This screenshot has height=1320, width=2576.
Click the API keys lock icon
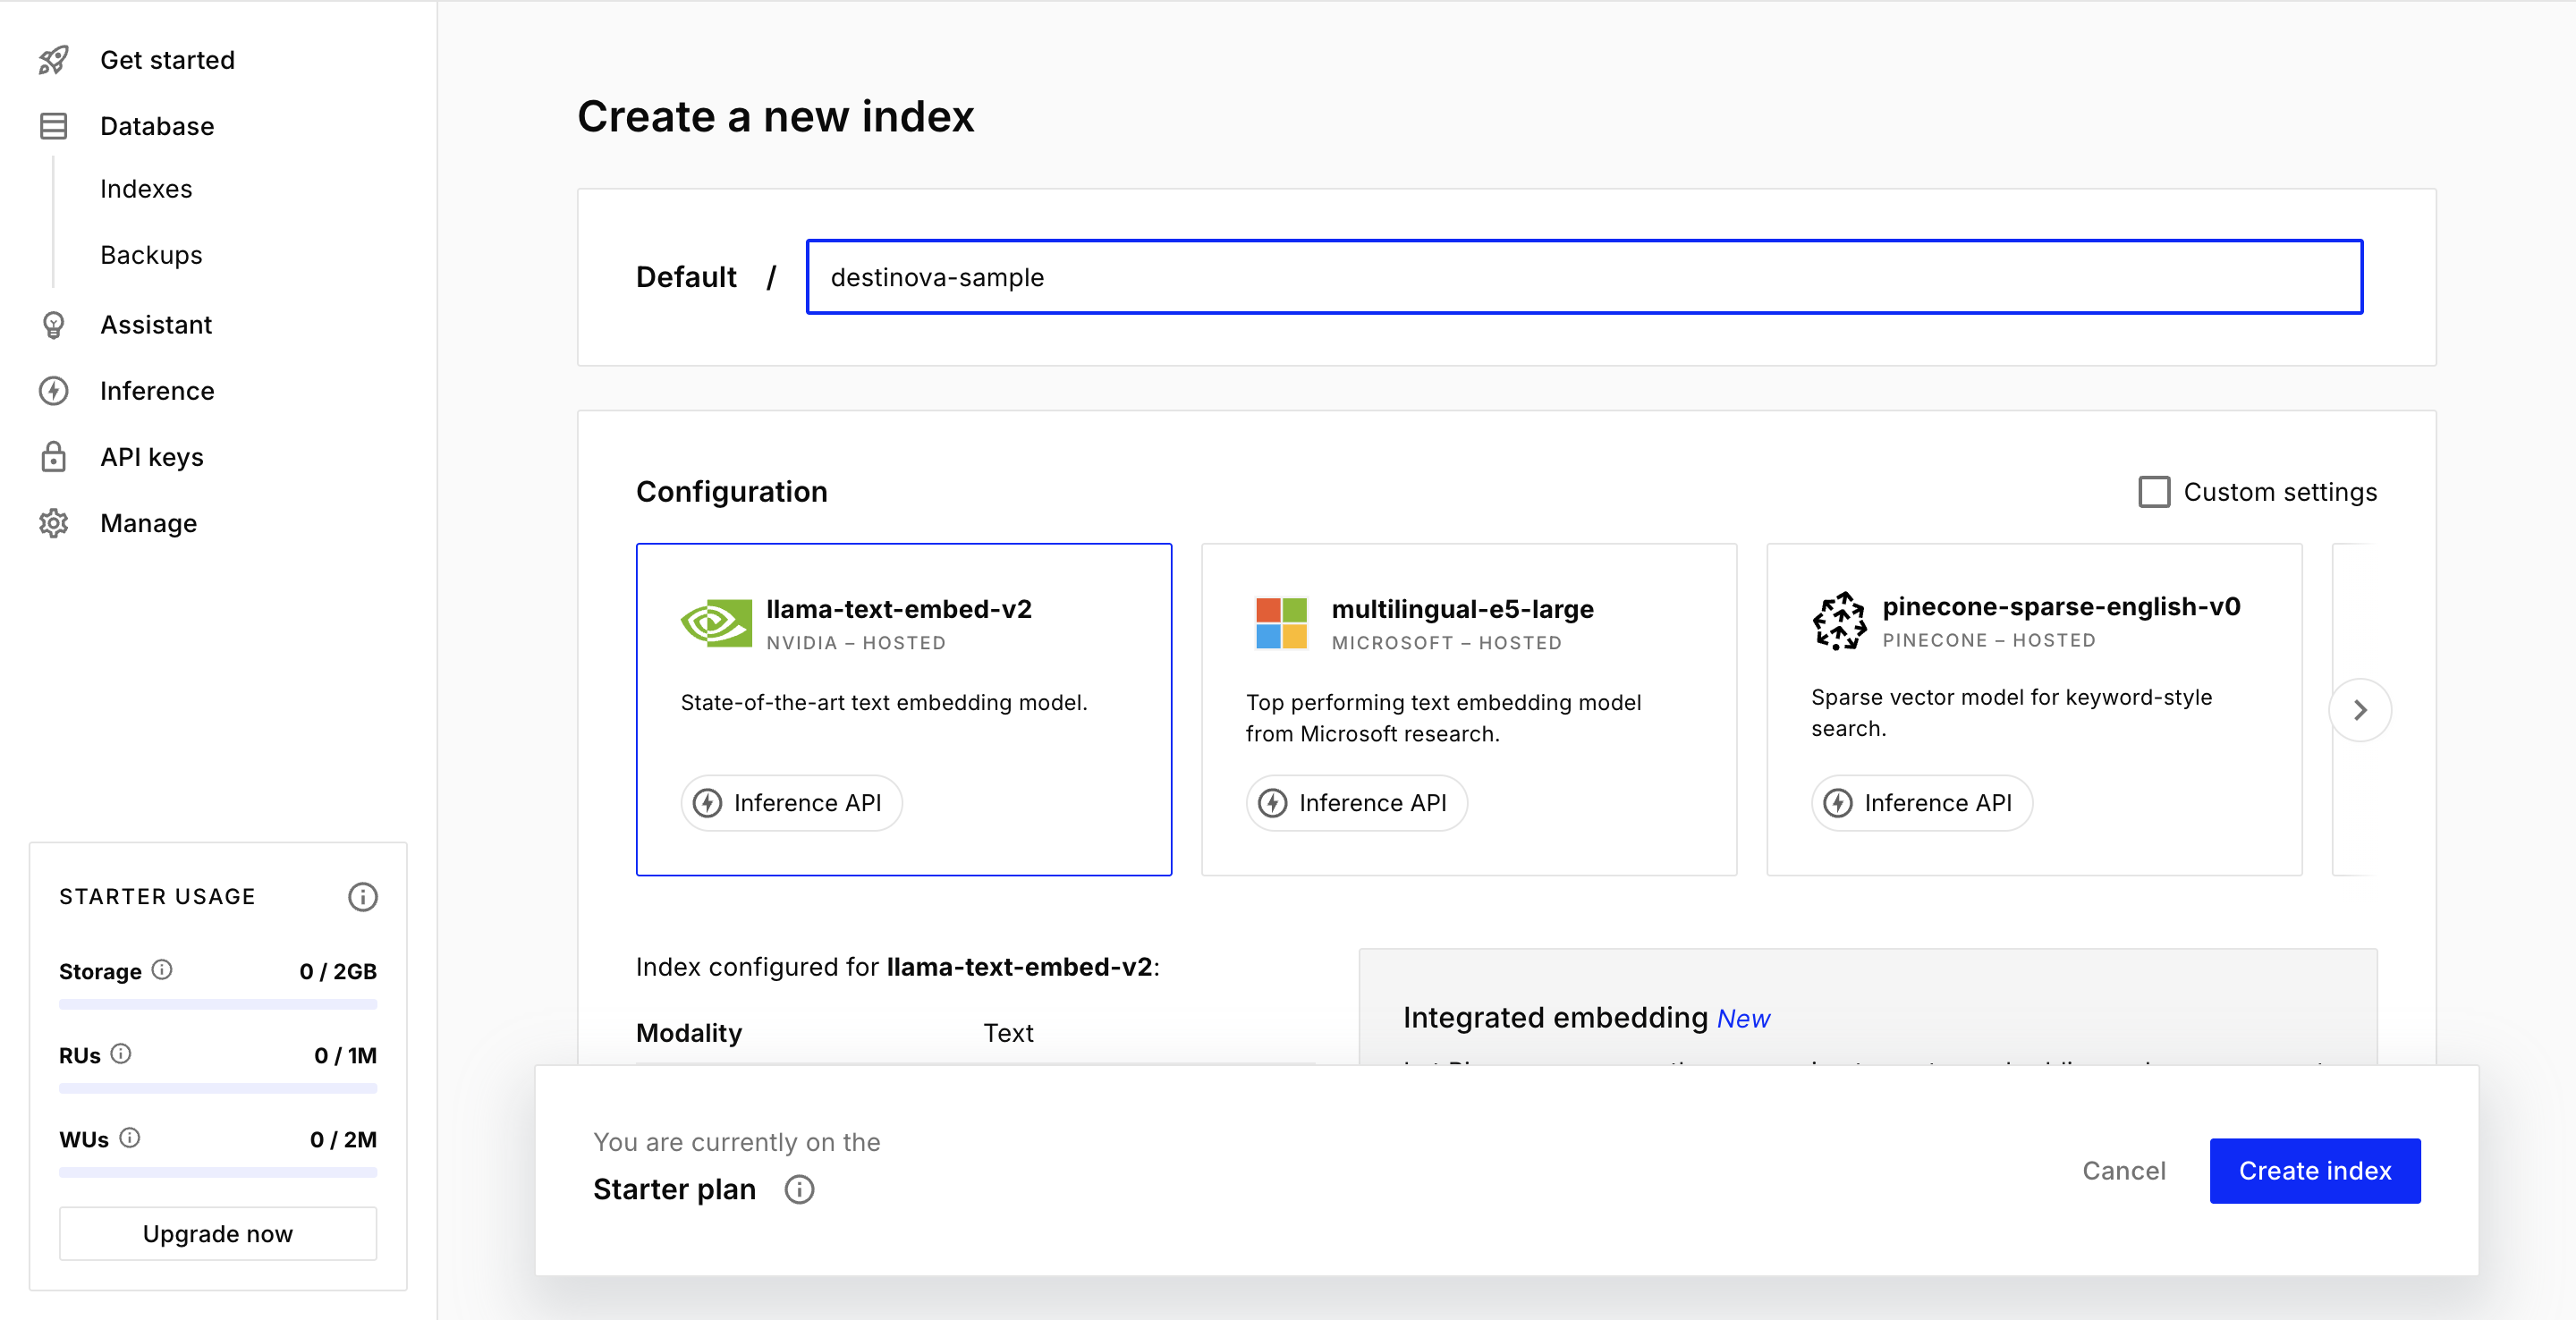click(54, 457)
